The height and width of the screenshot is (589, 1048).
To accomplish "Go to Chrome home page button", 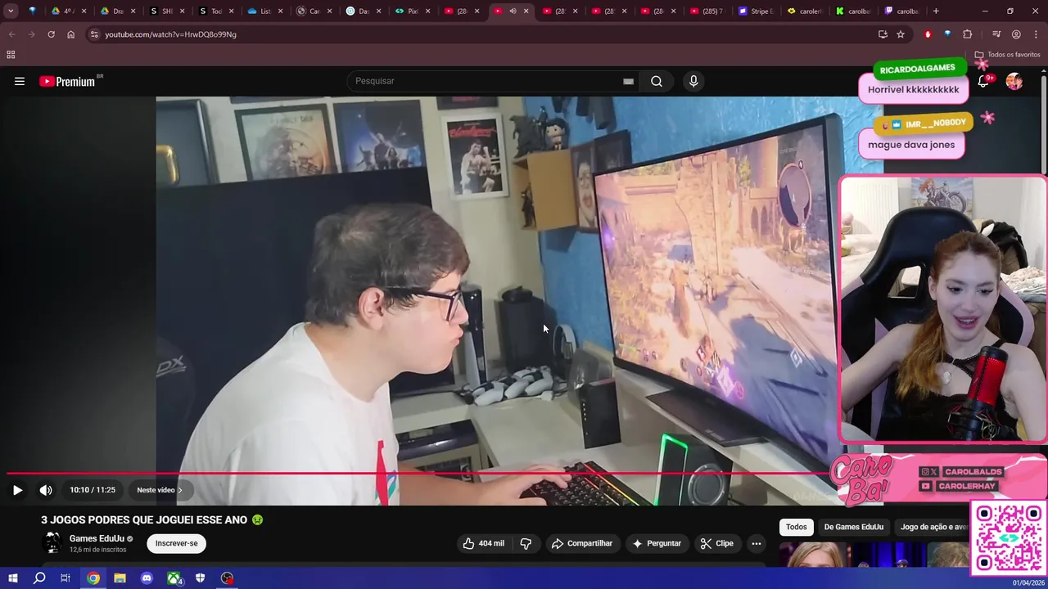I will coord(70,34).
